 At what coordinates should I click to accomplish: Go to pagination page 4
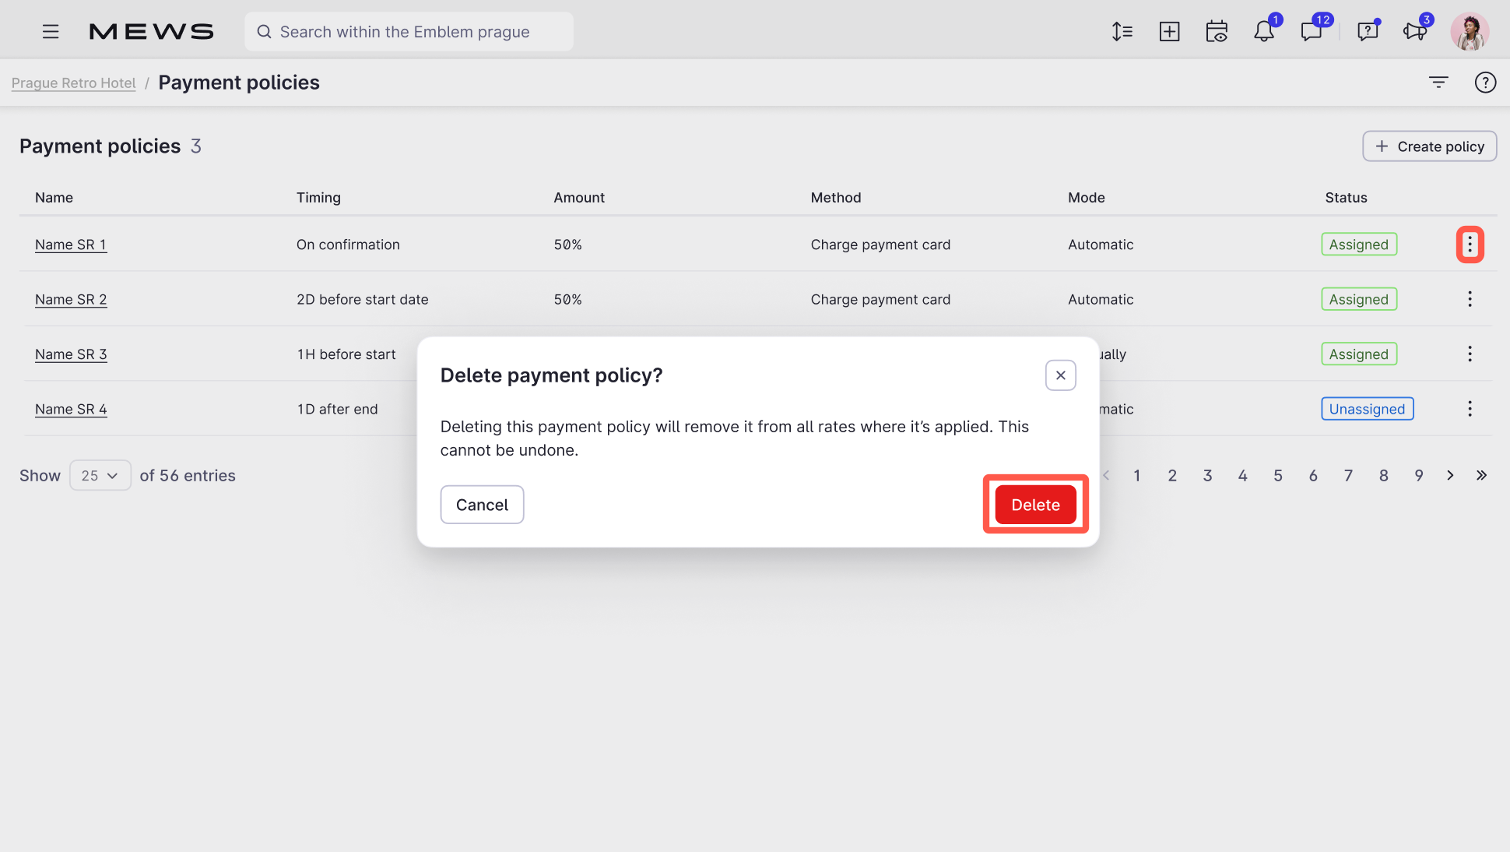click(x=1242, y=475)
